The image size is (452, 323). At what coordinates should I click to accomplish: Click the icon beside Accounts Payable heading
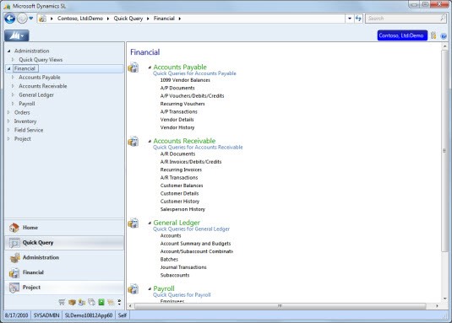[133, 67]
